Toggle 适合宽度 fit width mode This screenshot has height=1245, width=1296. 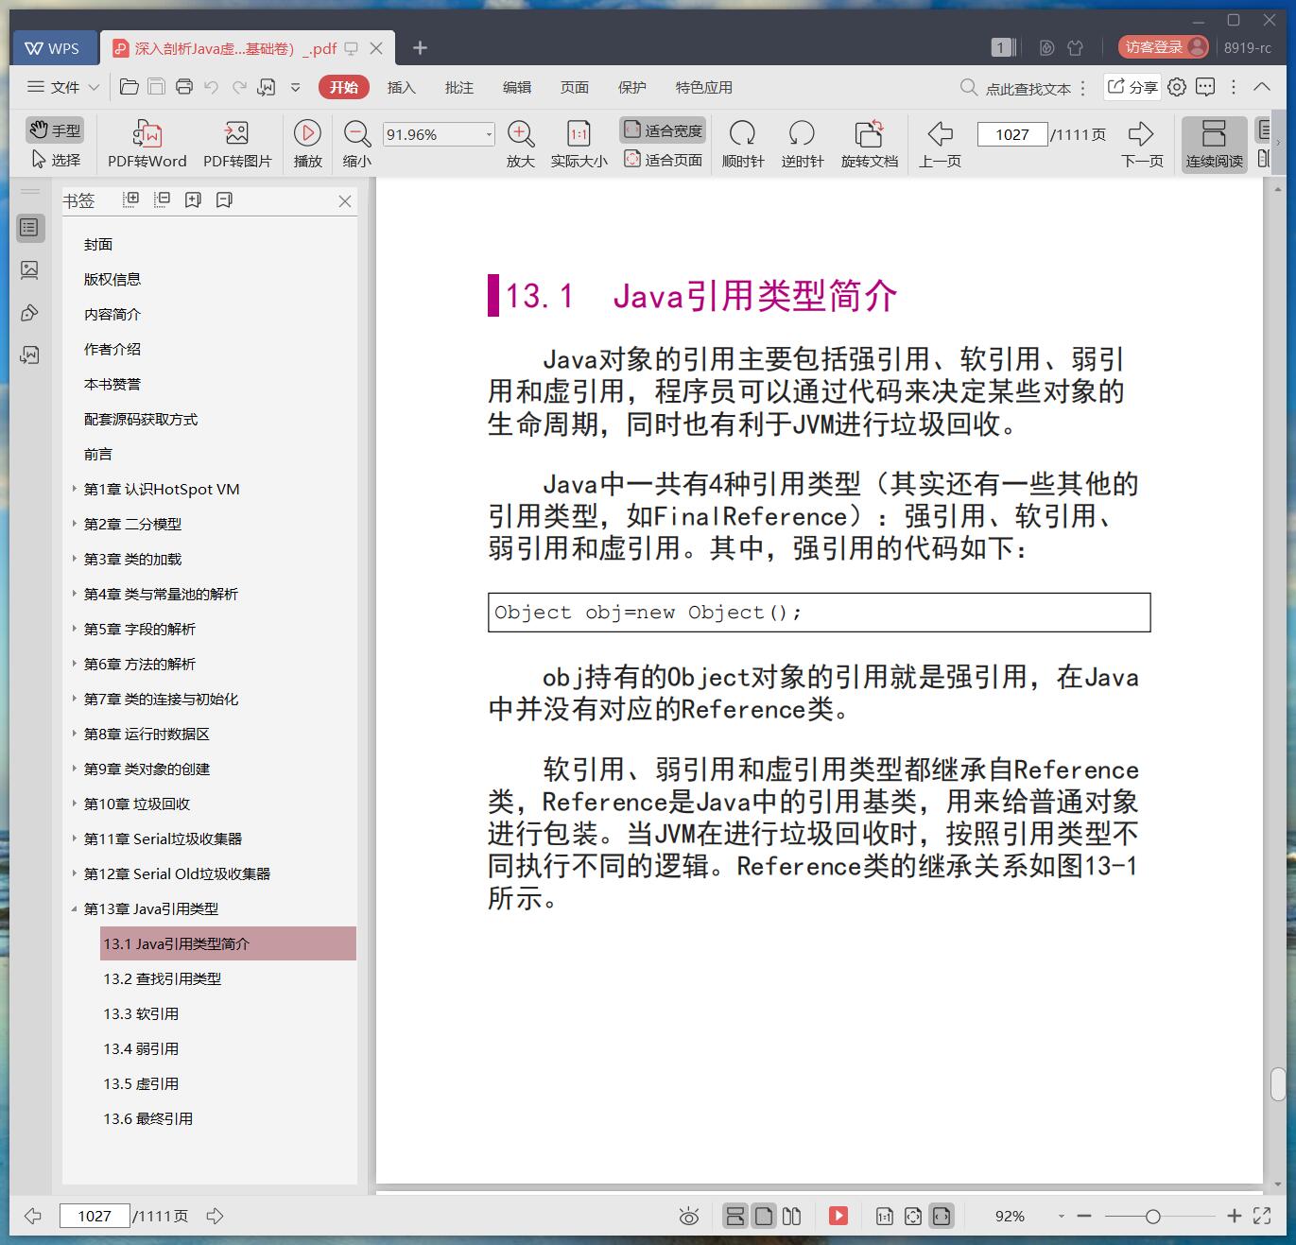[x=664, y=130]
